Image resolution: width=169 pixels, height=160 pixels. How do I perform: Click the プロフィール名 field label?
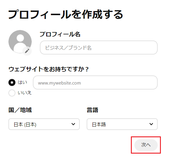(x=60, y=34)
